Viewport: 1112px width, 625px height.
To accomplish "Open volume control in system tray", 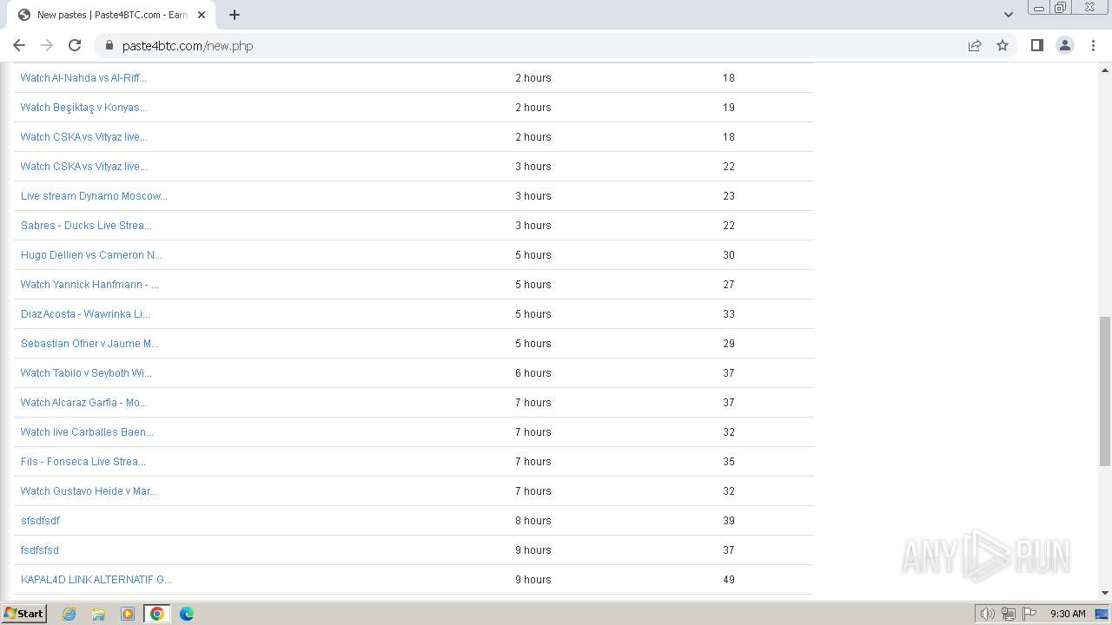I will [987, 614].
